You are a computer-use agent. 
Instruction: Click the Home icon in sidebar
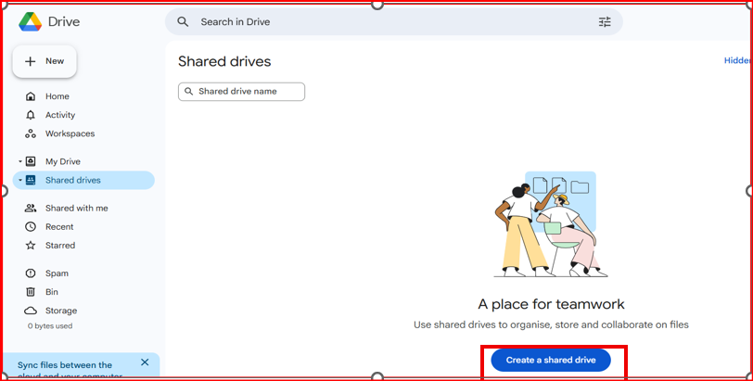pos(31,96)
